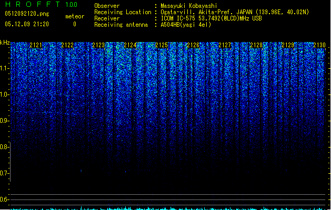This screenshot has width=331, height=210.
Task: Click the Receiver label
Action: [107, 18]
